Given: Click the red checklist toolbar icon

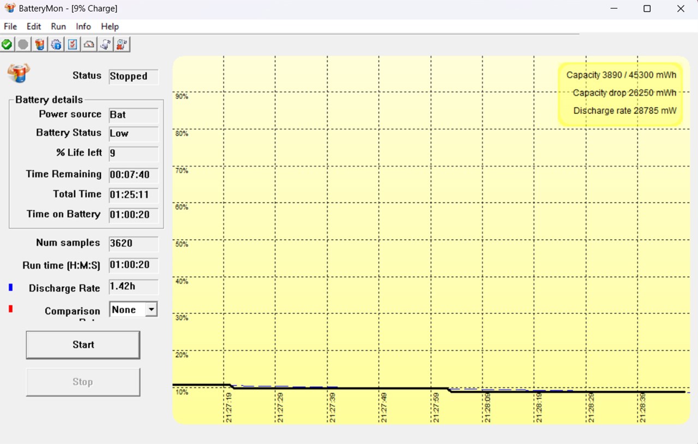Looking at the screenshot, I should pos(73,44).
